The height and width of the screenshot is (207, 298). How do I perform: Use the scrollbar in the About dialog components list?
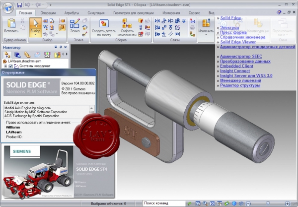[91, 112]
